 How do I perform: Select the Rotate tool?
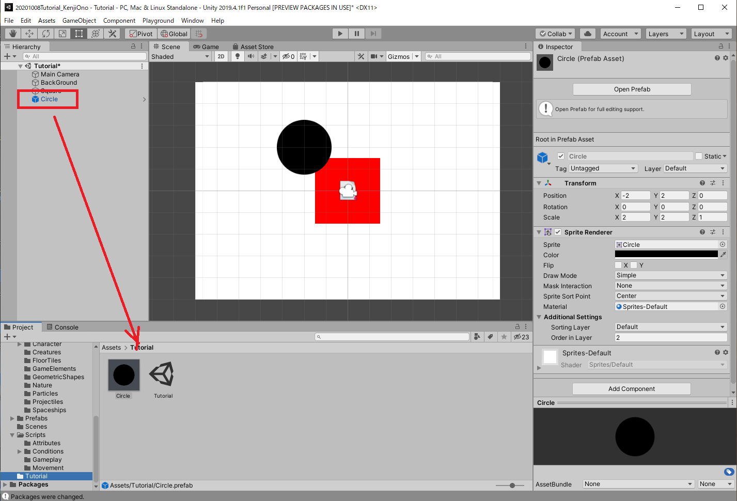point(46,34)
